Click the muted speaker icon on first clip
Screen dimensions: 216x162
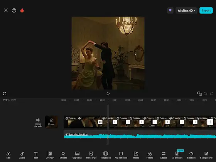coord(79,118)
